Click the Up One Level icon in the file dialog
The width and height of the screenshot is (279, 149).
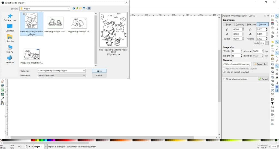pyautogui.click(x=77, y=8)
